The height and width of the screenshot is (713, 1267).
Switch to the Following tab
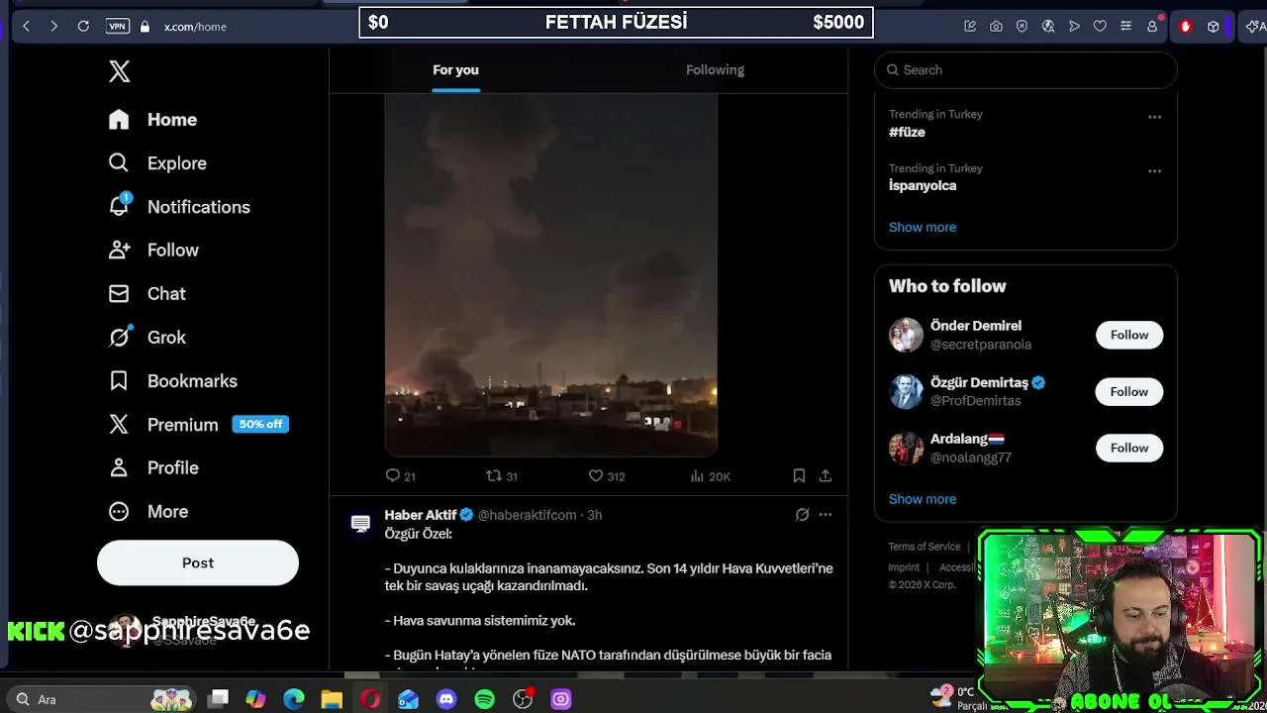pos(715,70)
